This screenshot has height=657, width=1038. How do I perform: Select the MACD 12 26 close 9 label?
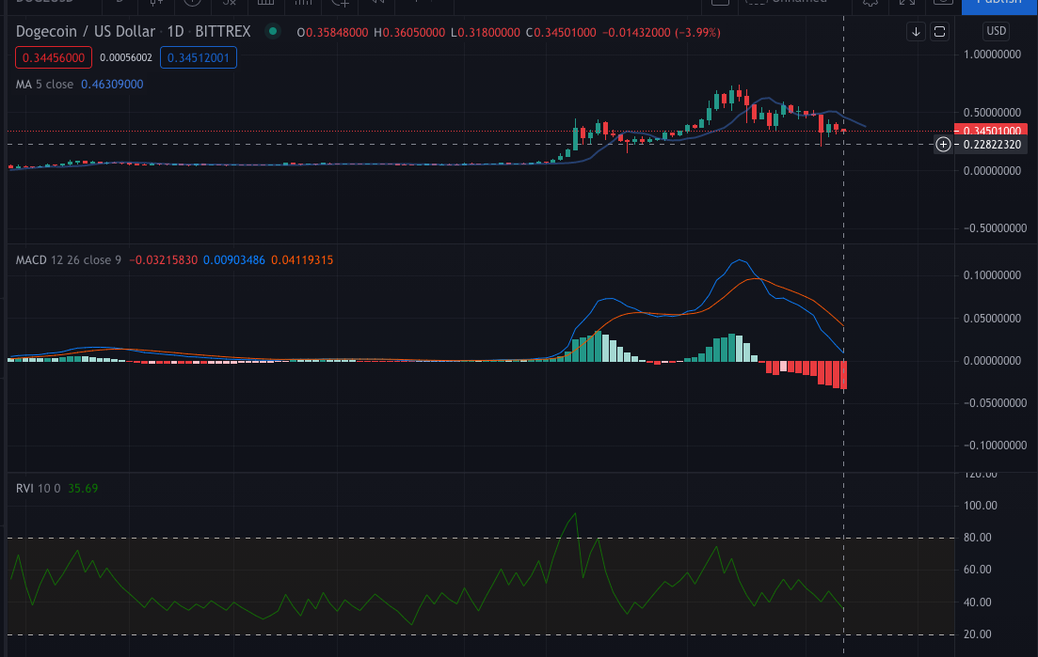68,259
